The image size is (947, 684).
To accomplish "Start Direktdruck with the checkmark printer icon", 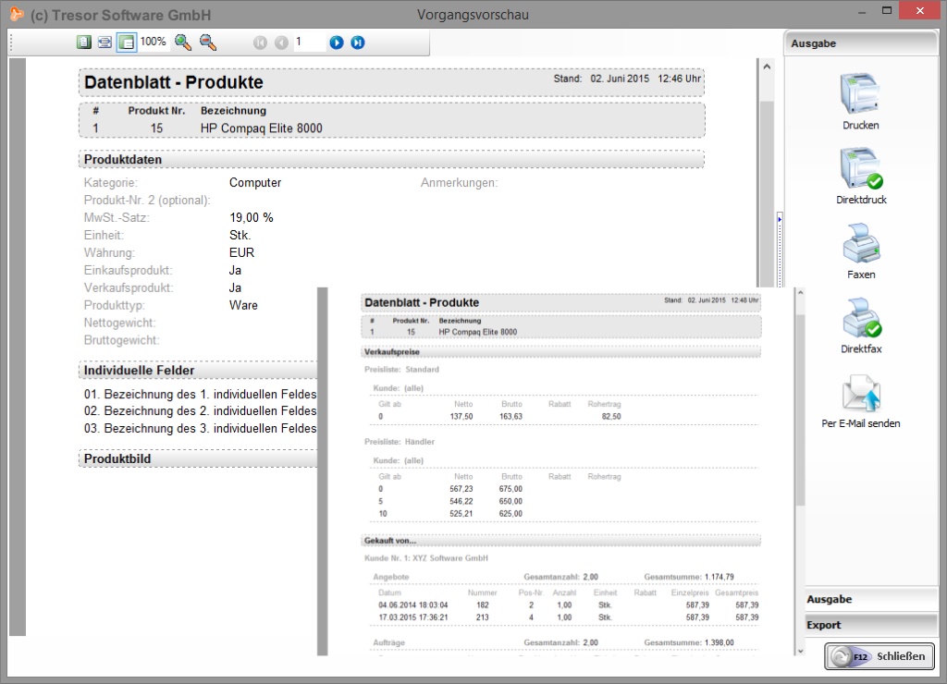I will pyautogui.click(x=860, y=169).
